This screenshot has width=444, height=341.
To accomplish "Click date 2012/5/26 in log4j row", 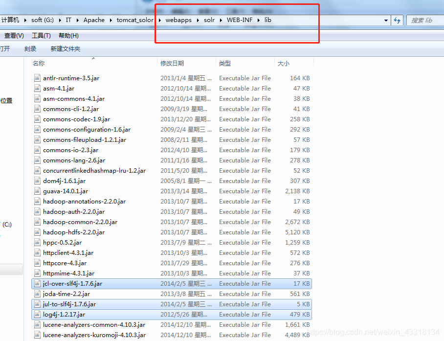I will 184,315.
